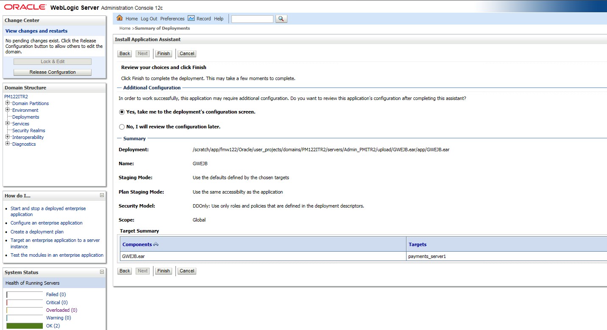607x330 pixels.
Task: Click the Lock & Edit button
Action: [53, 61]
